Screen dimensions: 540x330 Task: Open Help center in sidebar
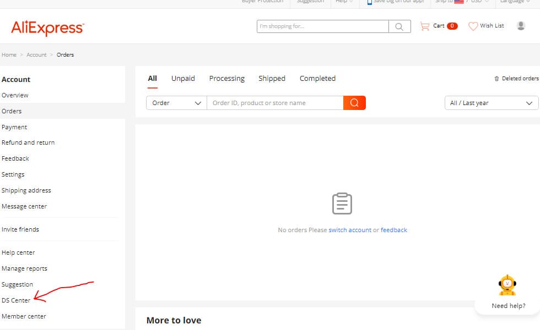click(18, 252)
